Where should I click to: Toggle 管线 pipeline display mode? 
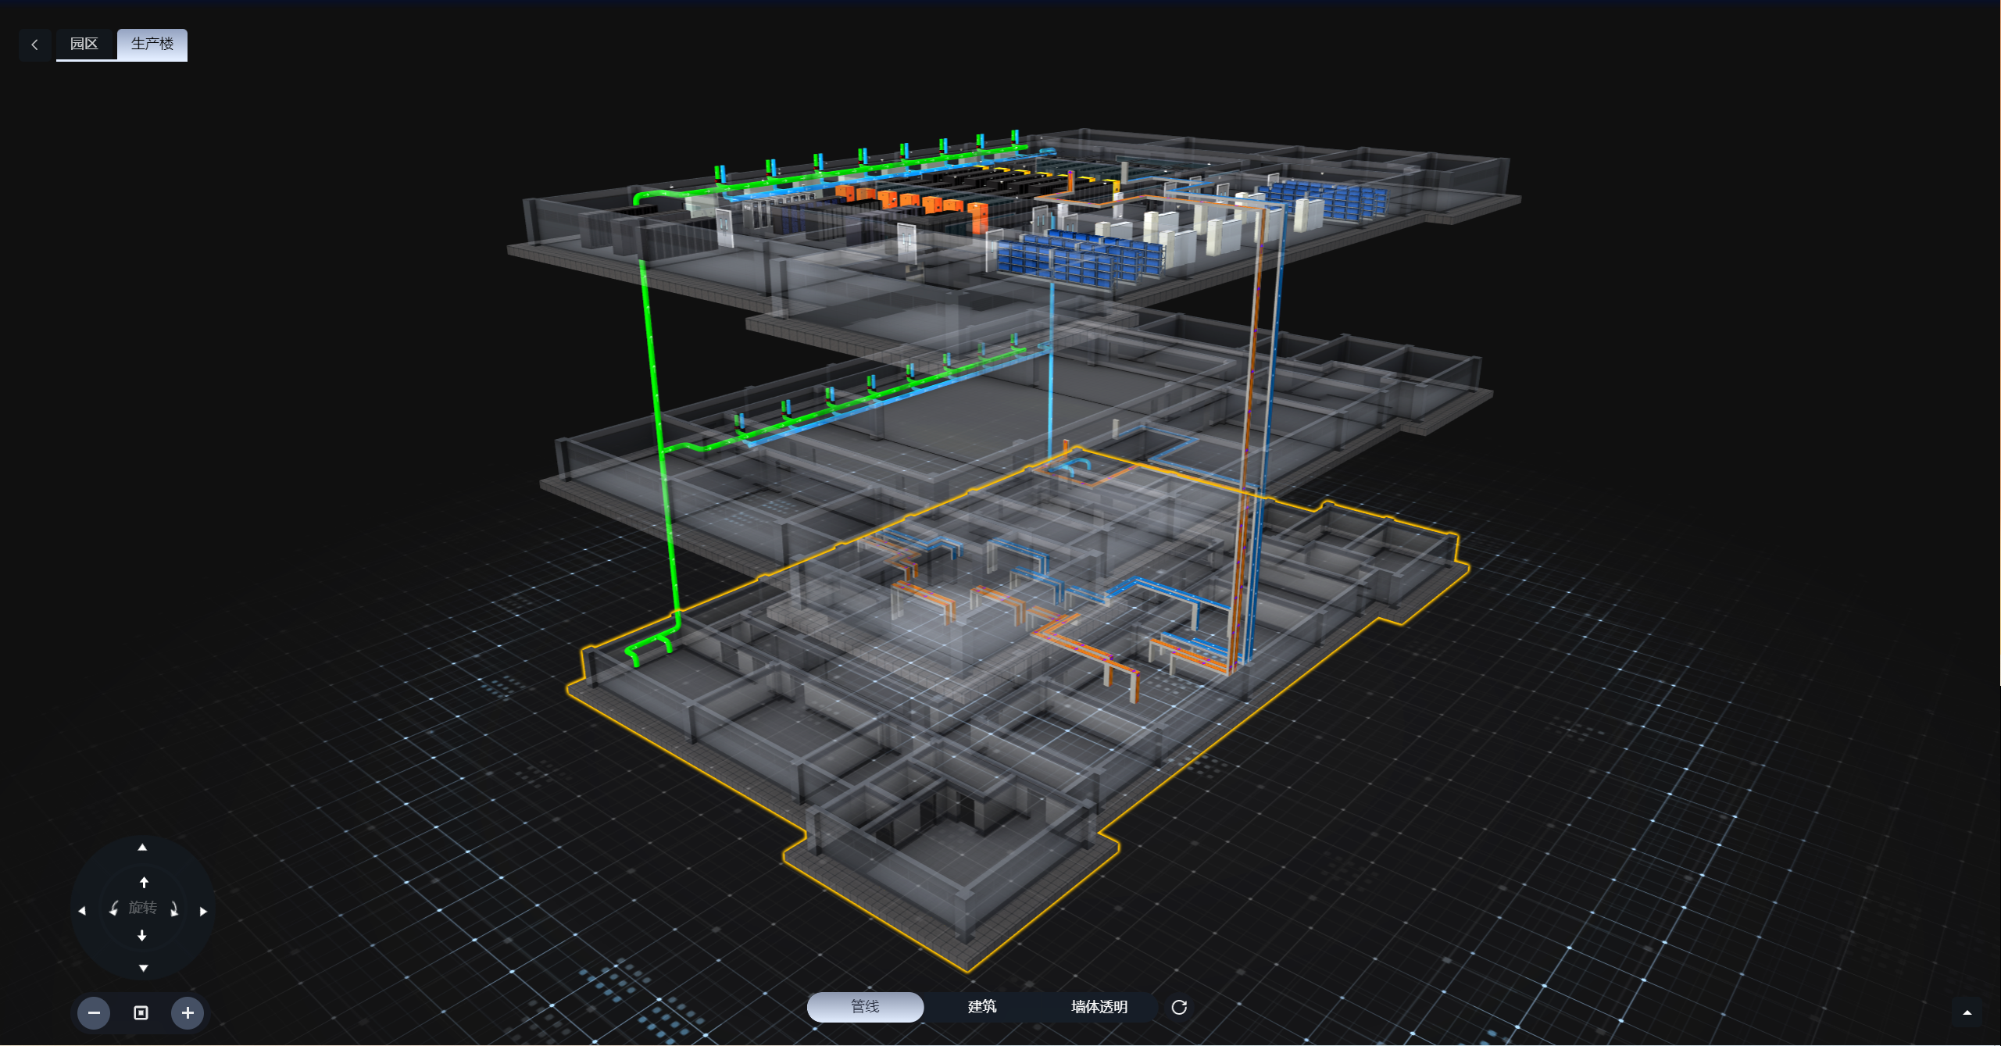(x=864, y=1007)
